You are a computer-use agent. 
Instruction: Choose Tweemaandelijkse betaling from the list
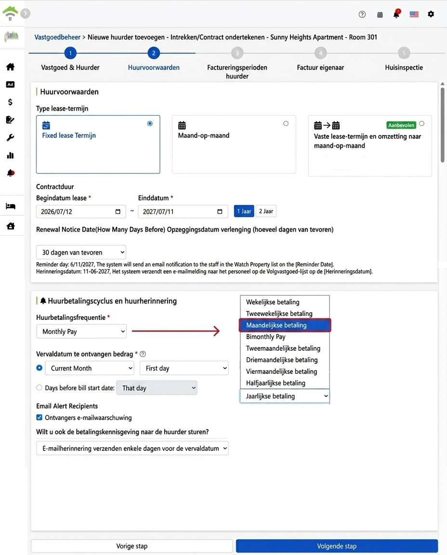coord(285,348)
